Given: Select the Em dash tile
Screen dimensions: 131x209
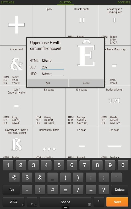Looking at the screenshot, I should click(x=114, y=142).
